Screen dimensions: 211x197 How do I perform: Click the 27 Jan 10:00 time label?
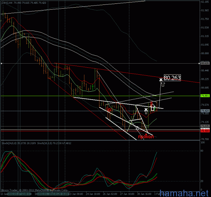pyautogui.click(x=127, y=194)
